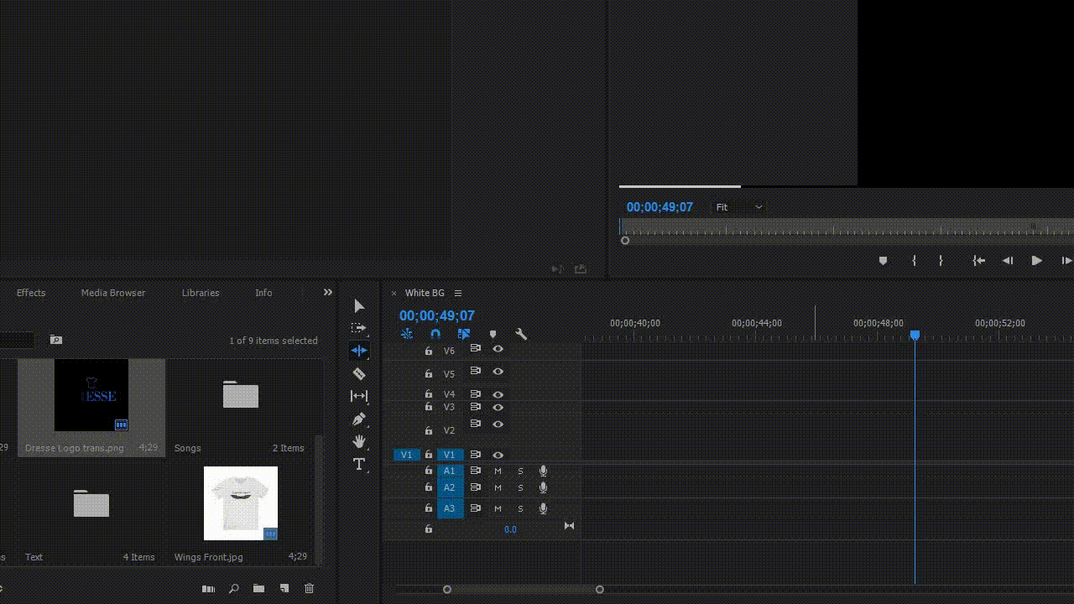Image resolution: width=1074 pixels, height=604 pixels.
Task: Add a marker to the timeline
Action: pyautogui.click(x=493, y=334)
